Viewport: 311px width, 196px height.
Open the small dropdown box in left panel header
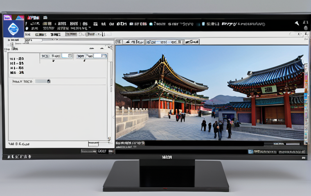click(70, 56)
